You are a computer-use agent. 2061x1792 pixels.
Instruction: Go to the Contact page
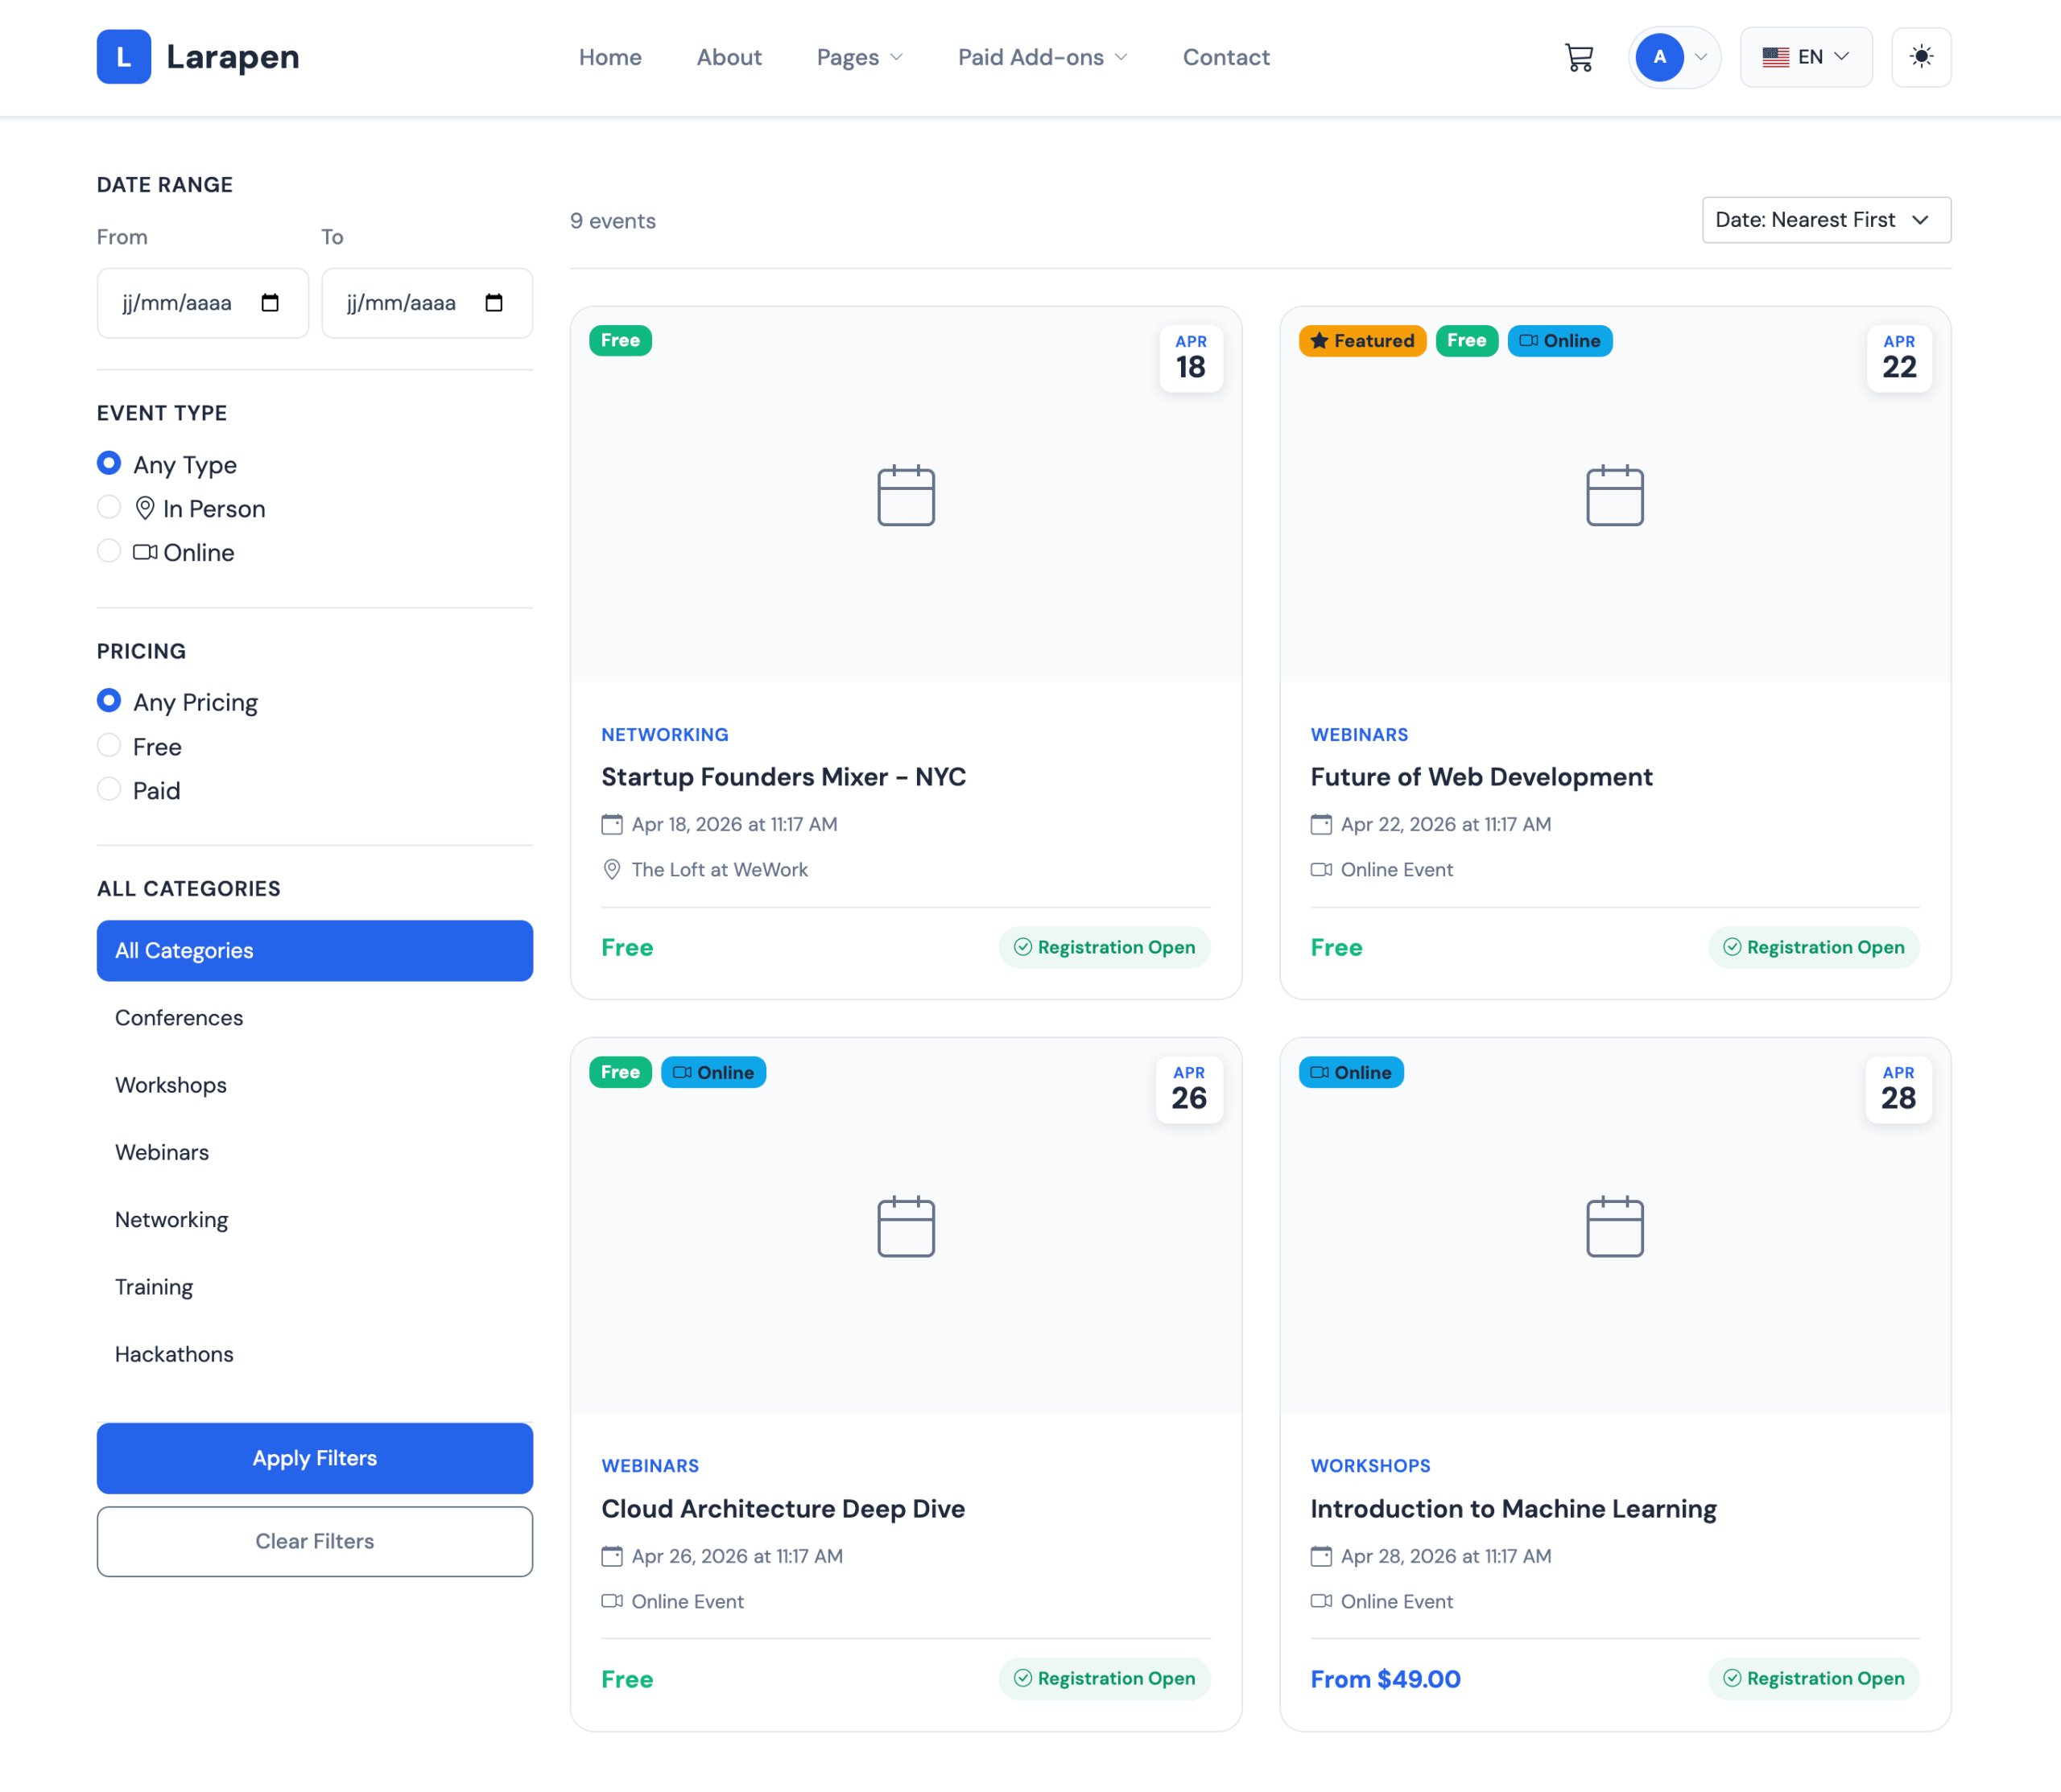pyautogui.click(x=1225, y=57)
